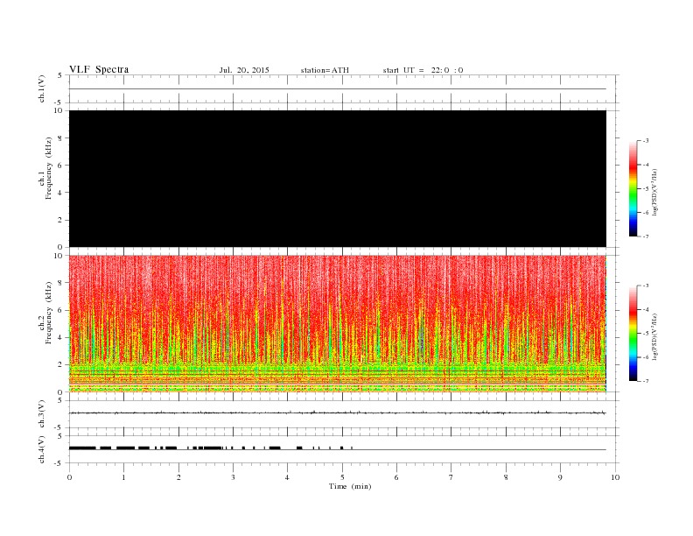This screenshot has height=536, width=693.
Task: Click the '-3' value on ch.1 color bar
Action: (x=646, y=141)
